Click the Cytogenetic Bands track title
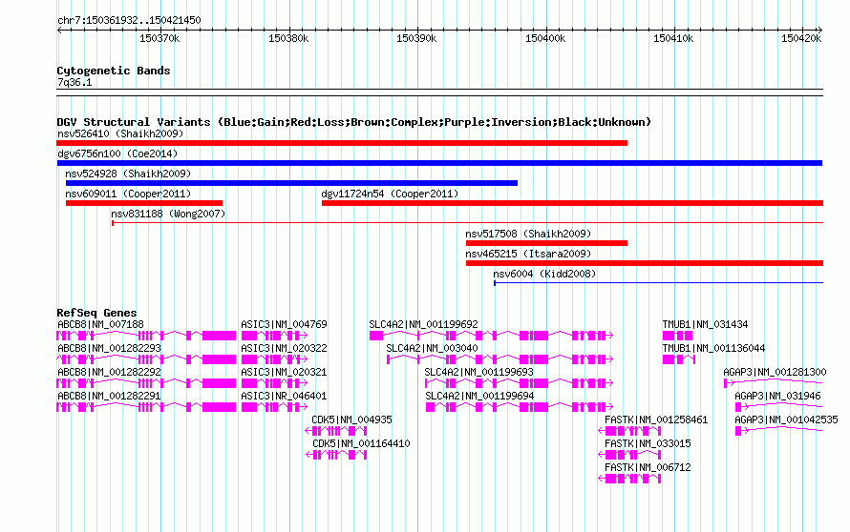The image size is (850, 532). [x=114, y=71]
